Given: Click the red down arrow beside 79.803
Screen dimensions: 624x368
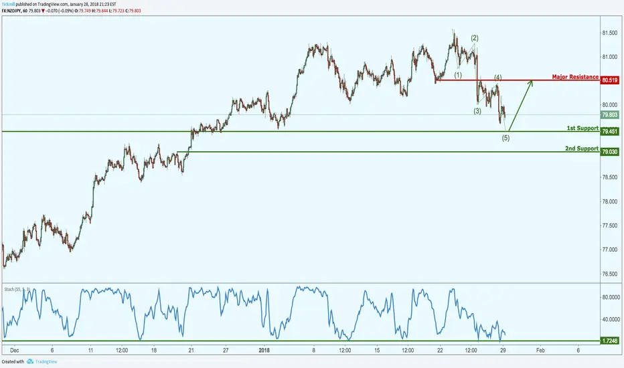Looking at the screenshot, I should click(43, 11).
